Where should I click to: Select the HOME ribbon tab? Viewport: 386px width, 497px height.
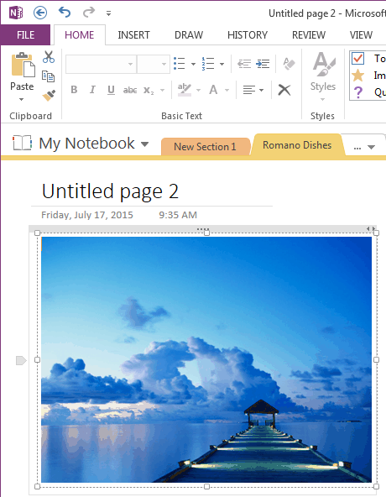click(79, 35)
